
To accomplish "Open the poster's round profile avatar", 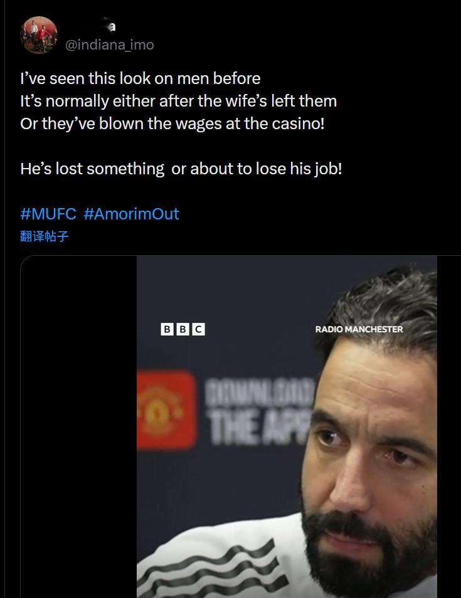I will (39, 34).
